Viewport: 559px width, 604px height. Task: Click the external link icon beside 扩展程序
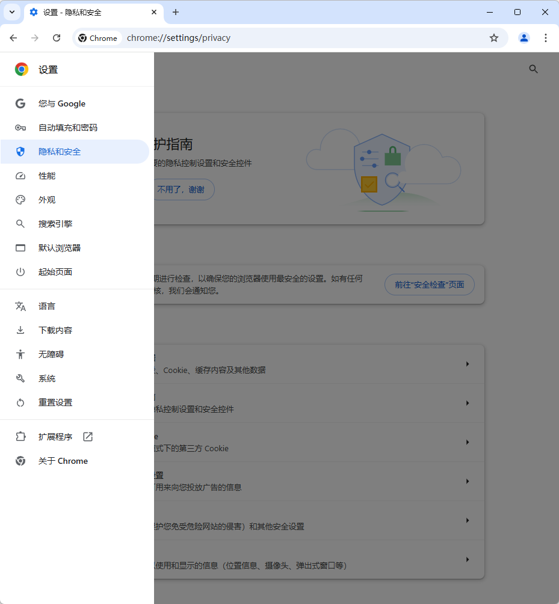[x=87, y=436]
